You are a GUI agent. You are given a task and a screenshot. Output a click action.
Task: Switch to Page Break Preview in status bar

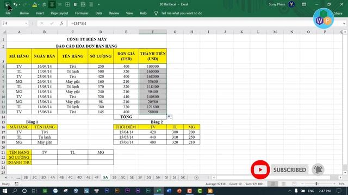pyautogui.click(x=294, y=184)
